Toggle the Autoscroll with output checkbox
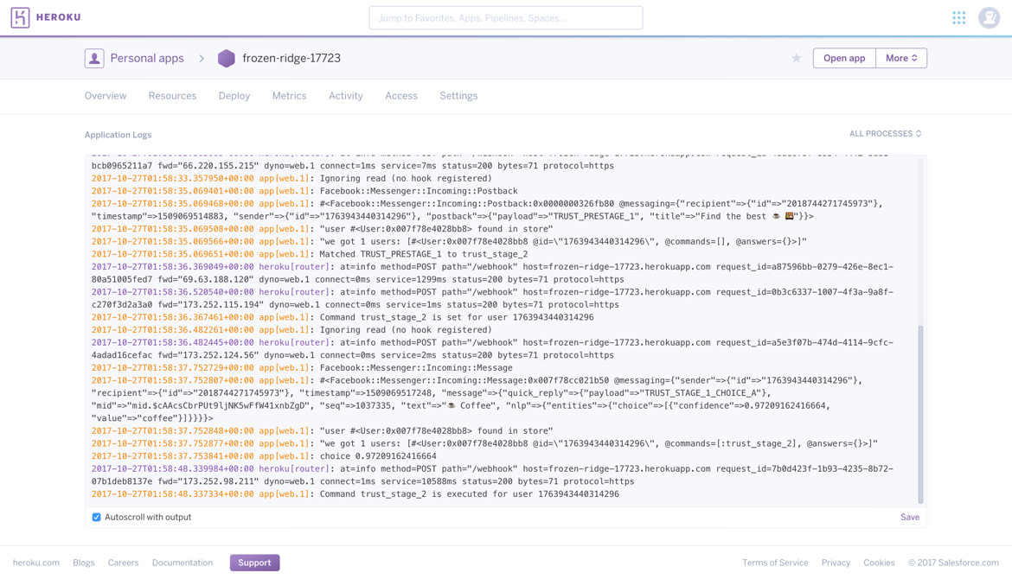This screenshot has width=1012, height=579. (x=96, y=517)
